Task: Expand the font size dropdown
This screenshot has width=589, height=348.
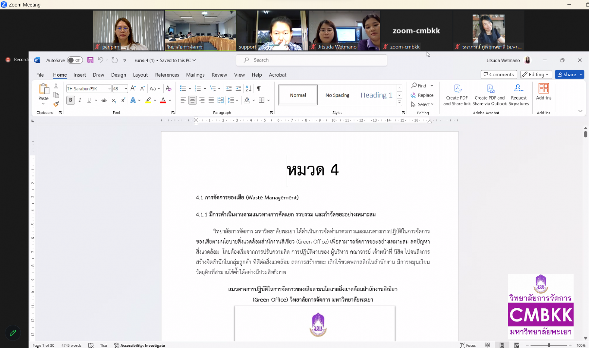Action: (126, 89)
